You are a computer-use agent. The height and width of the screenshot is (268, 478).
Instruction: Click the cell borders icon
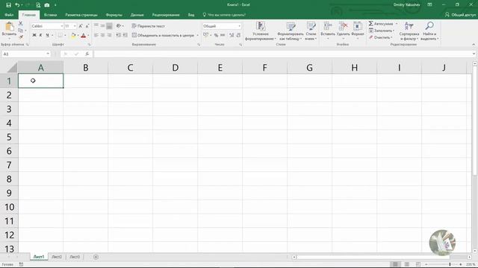[60, 36]
